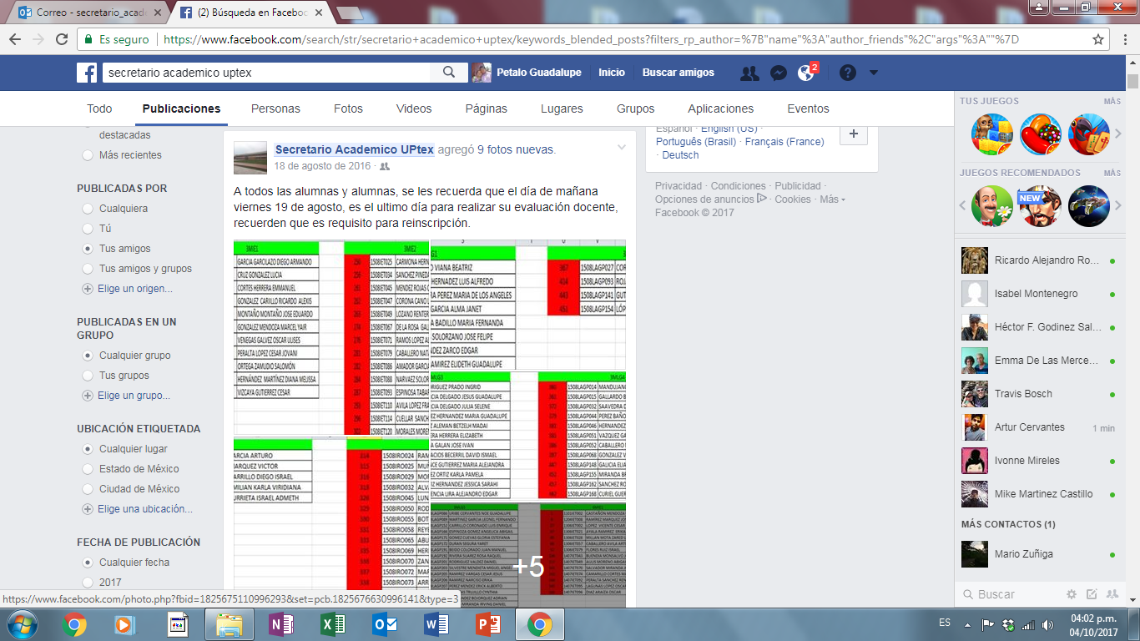The width and height of the screenshot is (1140, 641).
Task: Select Tus amigos y grupos option
Action: [88, 269]
